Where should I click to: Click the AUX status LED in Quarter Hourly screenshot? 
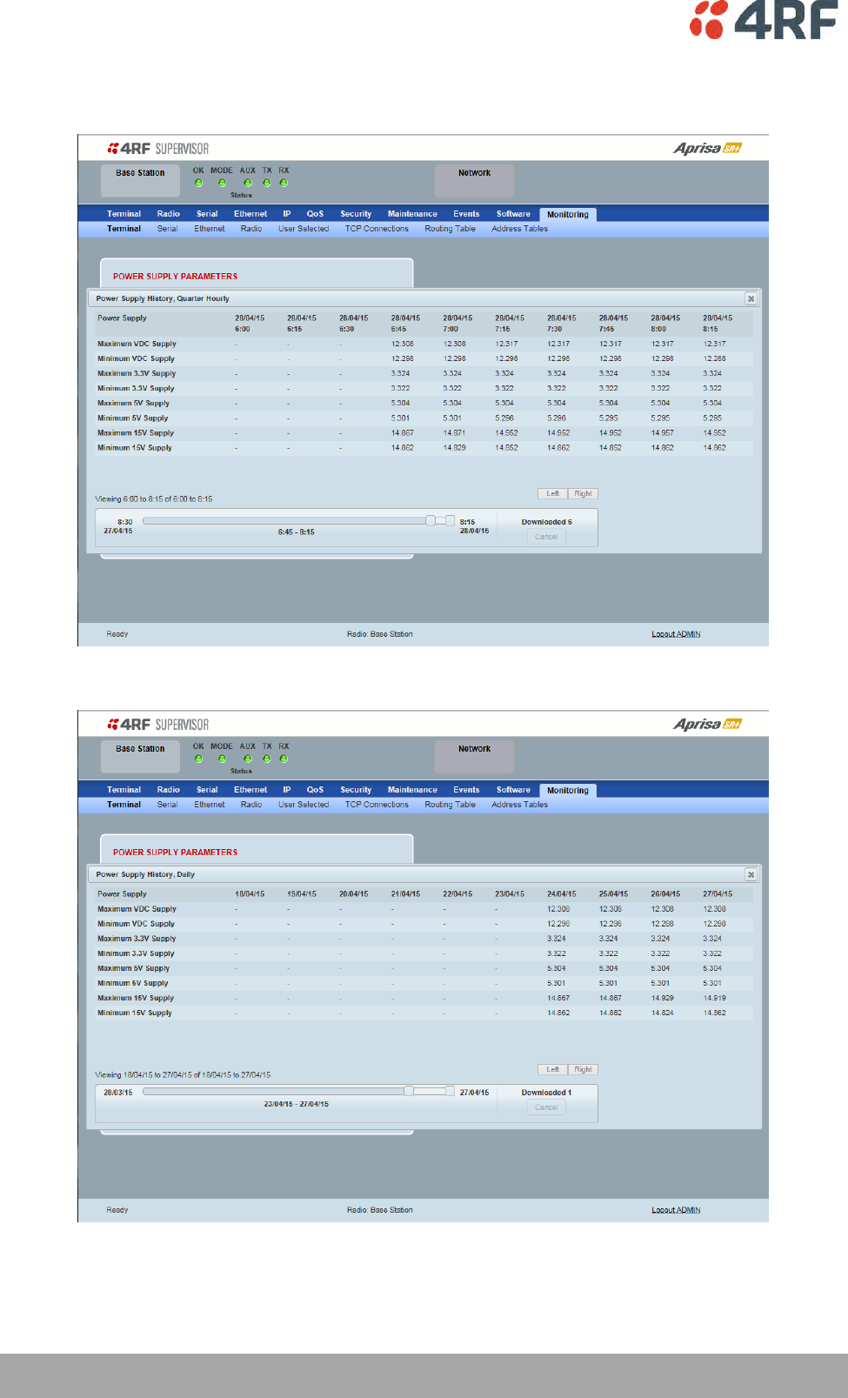[x=248, y=184]
